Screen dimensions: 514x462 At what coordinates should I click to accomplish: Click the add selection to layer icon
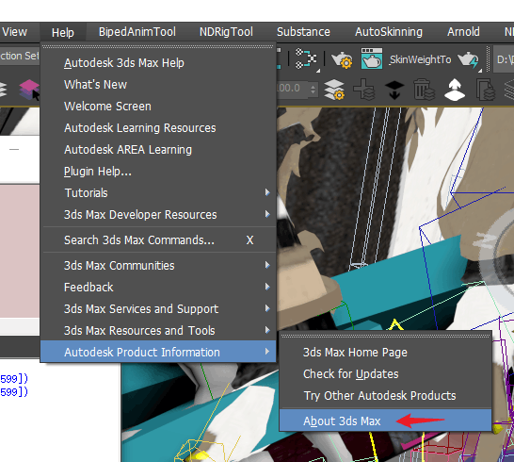tap(394, 90)
